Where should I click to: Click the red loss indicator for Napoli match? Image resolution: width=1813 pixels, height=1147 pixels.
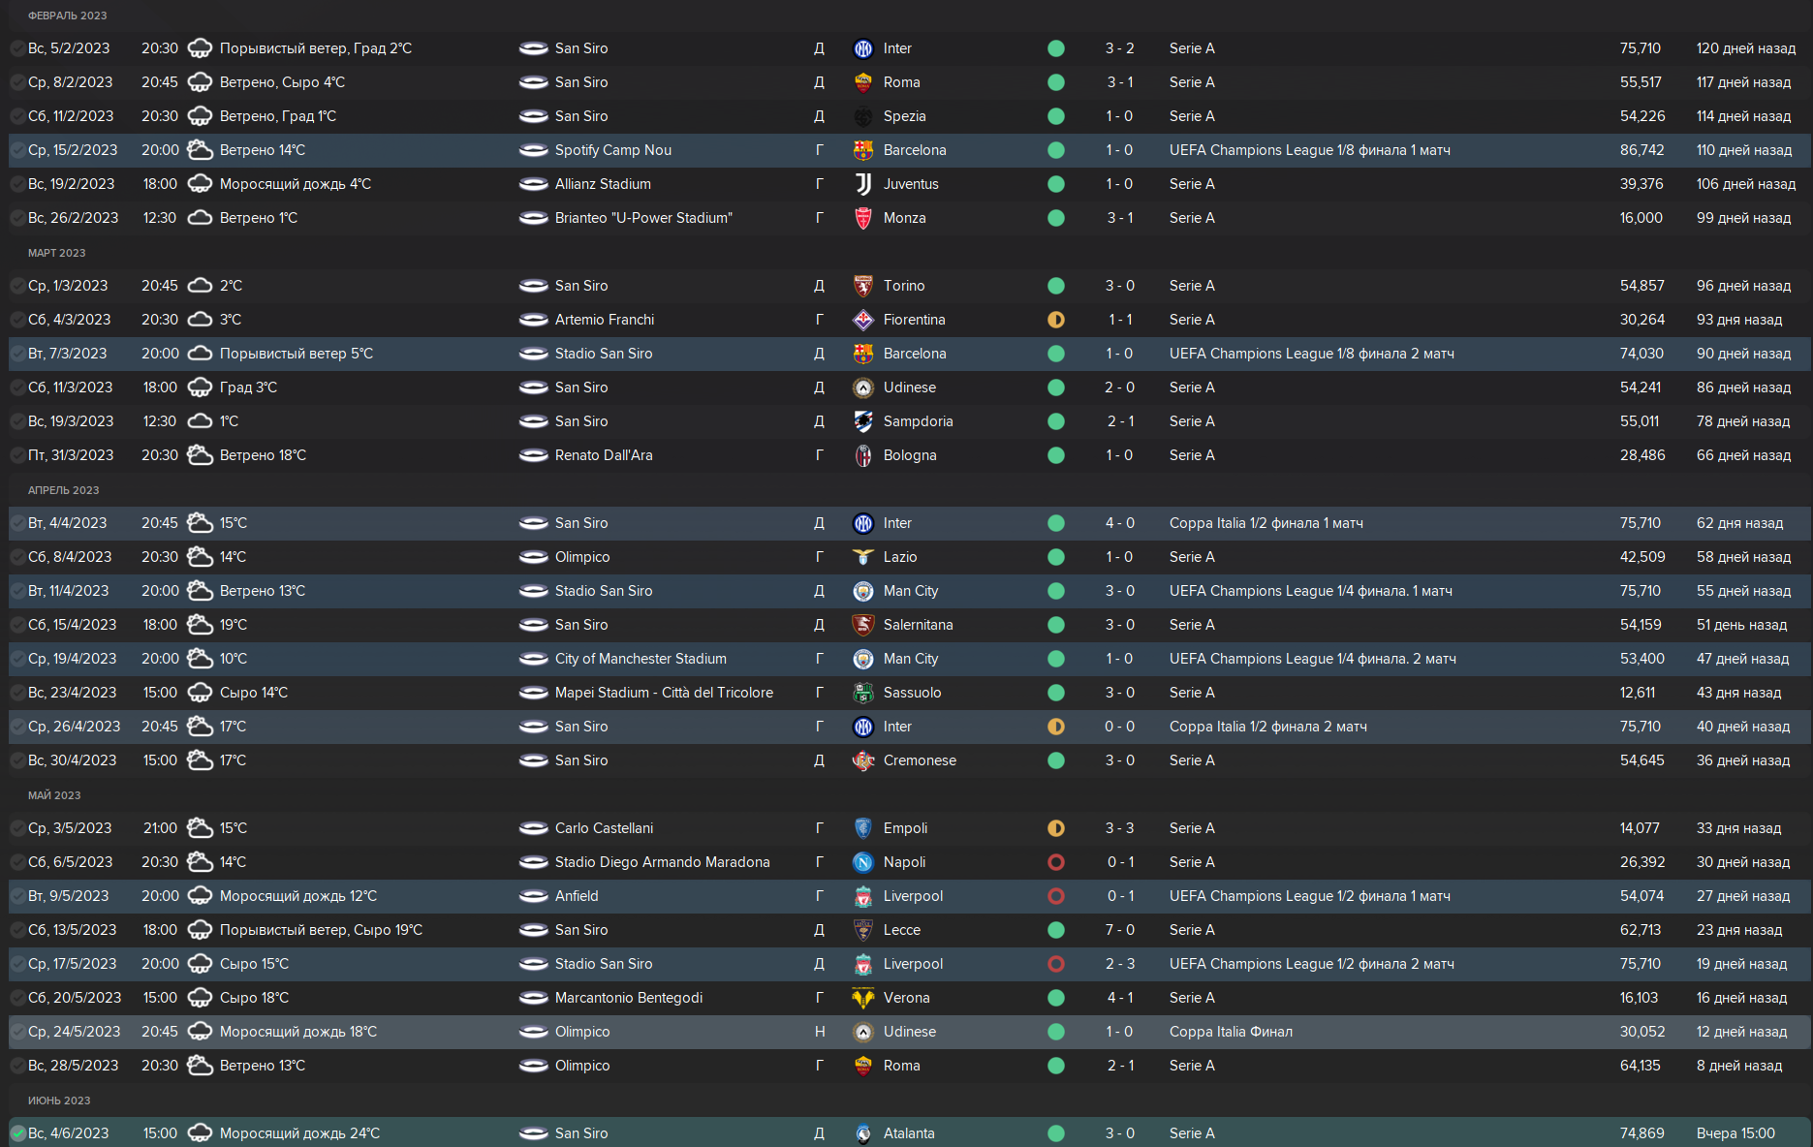pos(1056,862)
